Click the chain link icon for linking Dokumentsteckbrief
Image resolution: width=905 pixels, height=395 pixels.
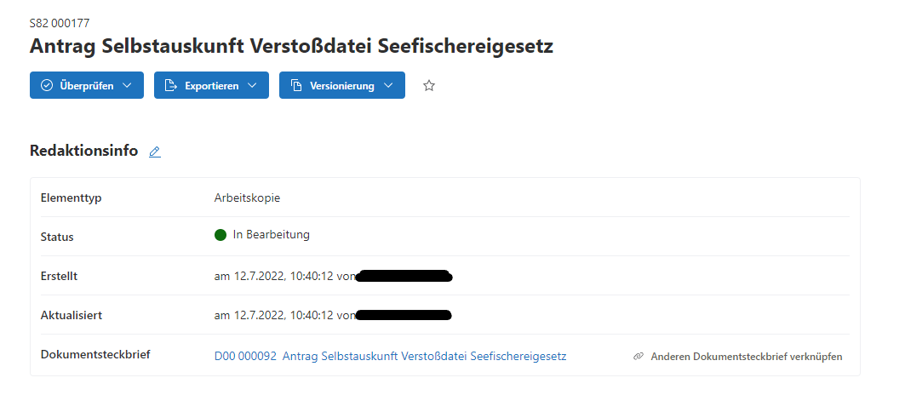(x=639, y=357)
